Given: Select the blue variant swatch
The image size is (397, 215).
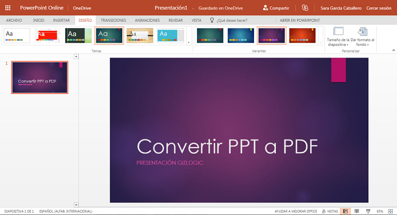Looking at the screenshot, I should (240, 35).
